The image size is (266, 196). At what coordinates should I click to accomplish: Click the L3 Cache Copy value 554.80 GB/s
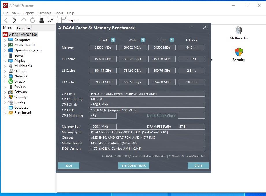162,82
